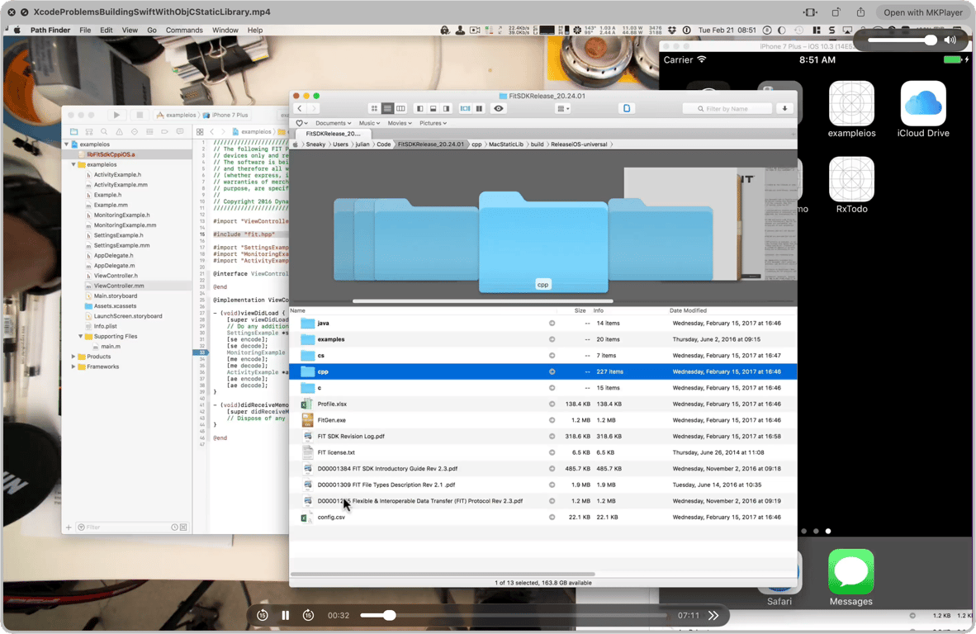Open the double-chevron playback options
Image resolution: width=976 pixels, height=634 pixels.
tap(713, 615)
